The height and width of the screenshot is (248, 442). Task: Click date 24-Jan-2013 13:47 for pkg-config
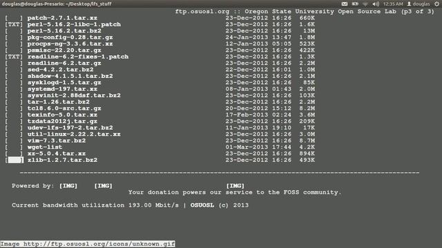coord(258,37)
